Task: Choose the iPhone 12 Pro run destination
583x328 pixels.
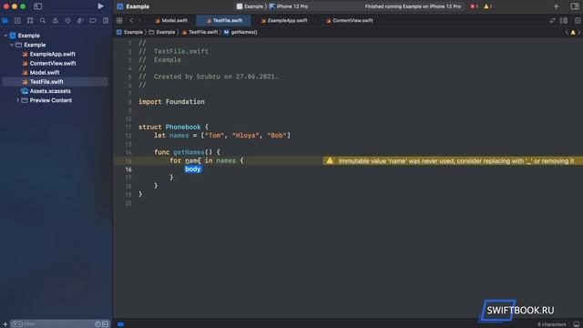Action: [x=289, y=6]
